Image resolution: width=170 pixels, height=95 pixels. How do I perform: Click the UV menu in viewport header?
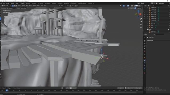[45, 6]
